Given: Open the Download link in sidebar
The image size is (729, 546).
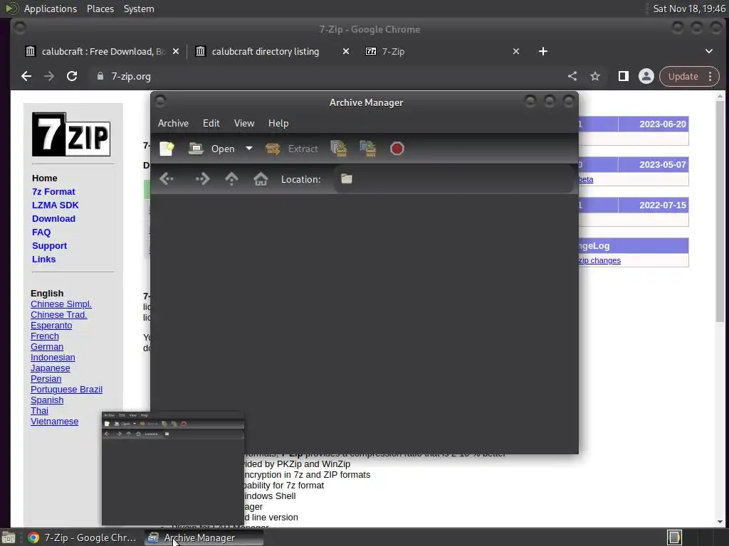Looking at the screenshot, I should (x=53, y=219).
